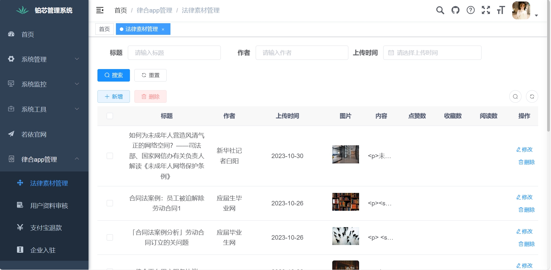
Task: Toggle fullscreen mode icon
Action: (486, 10)
